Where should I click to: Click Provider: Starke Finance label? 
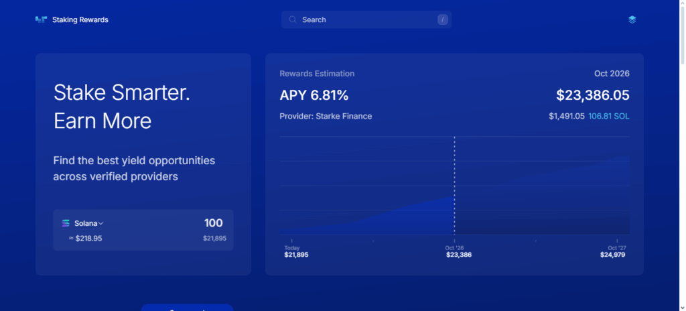coord(326,116)
